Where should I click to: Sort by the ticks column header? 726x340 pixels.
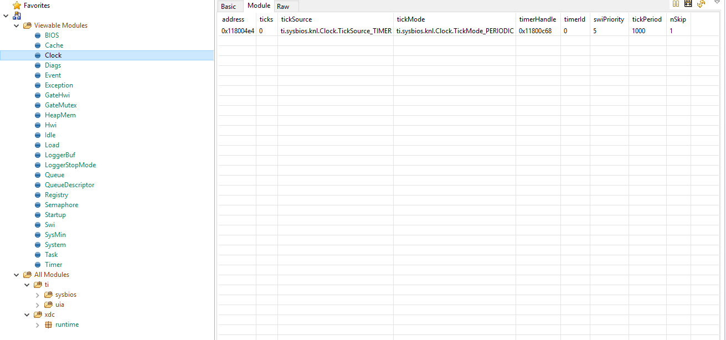tap(267, 19)
